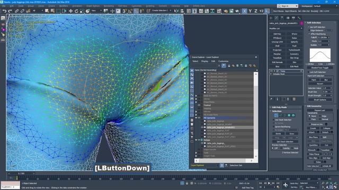This screenshot has width=339, height=190.
Task: Click Pin Stack icon below modifier stack
Action: tap(271, 99)
